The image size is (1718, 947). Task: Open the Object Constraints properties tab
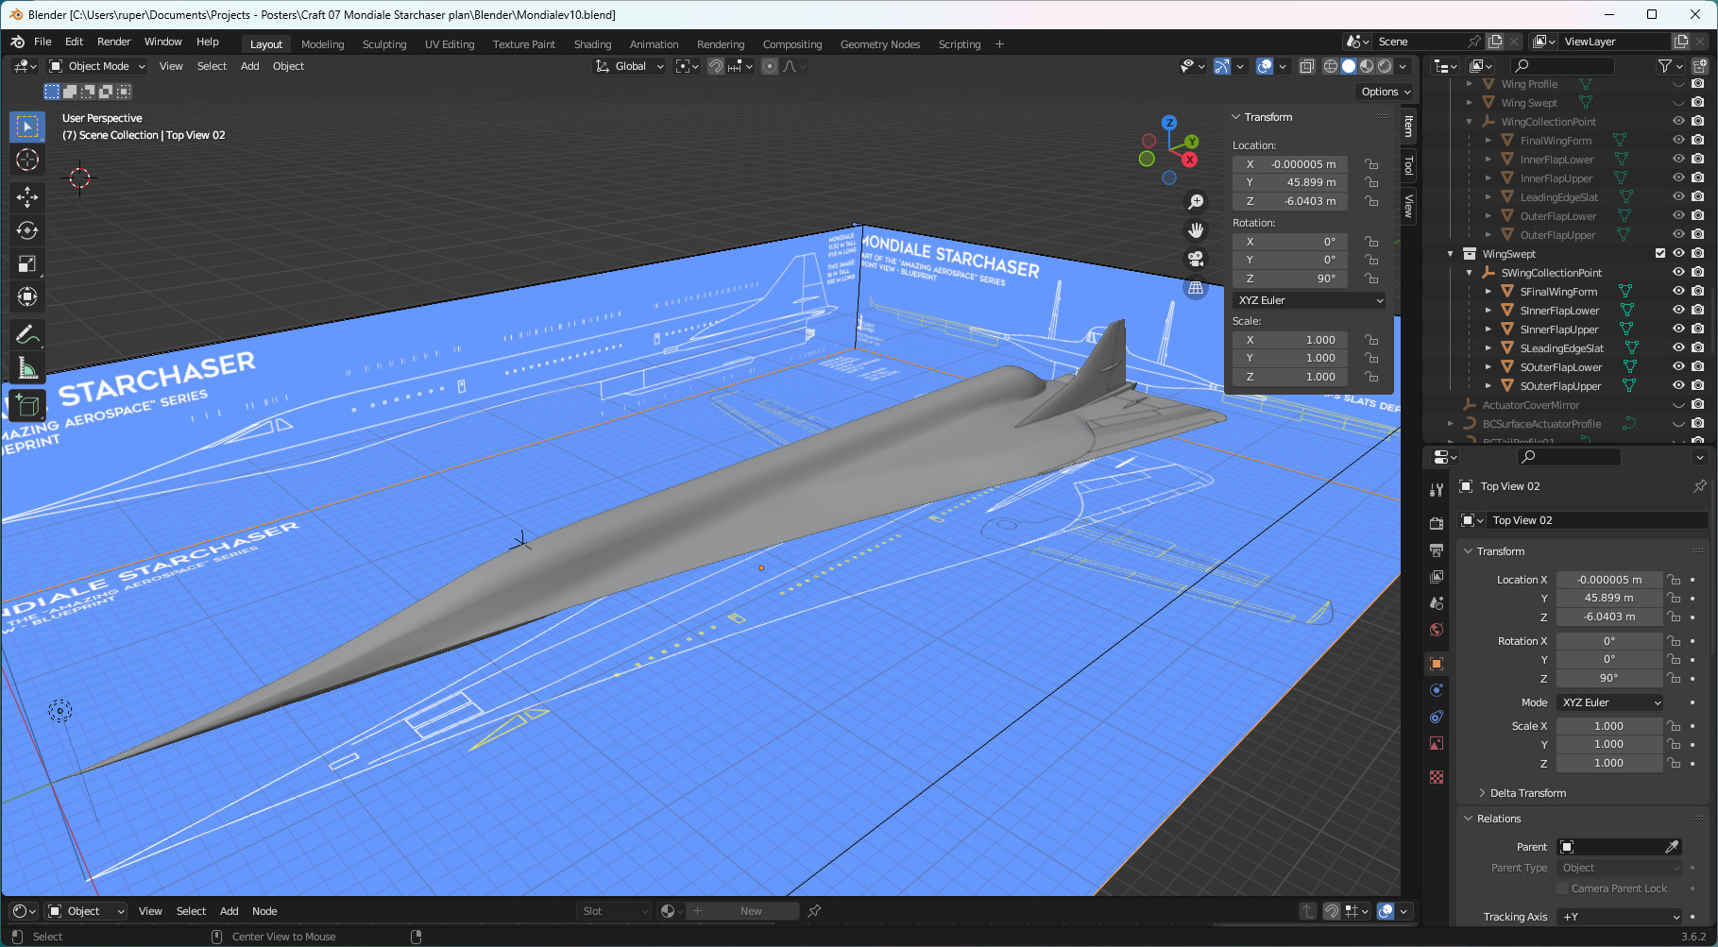tap(1437, 717)
